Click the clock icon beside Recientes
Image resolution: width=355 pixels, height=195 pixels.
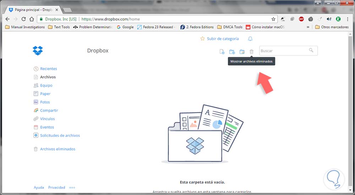36,69
